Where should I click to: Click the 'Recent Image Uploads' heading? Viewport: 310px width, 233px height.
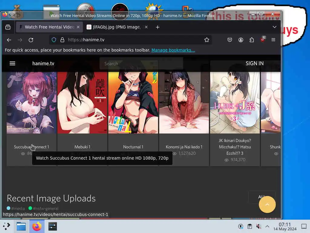[x=51, y=198]
